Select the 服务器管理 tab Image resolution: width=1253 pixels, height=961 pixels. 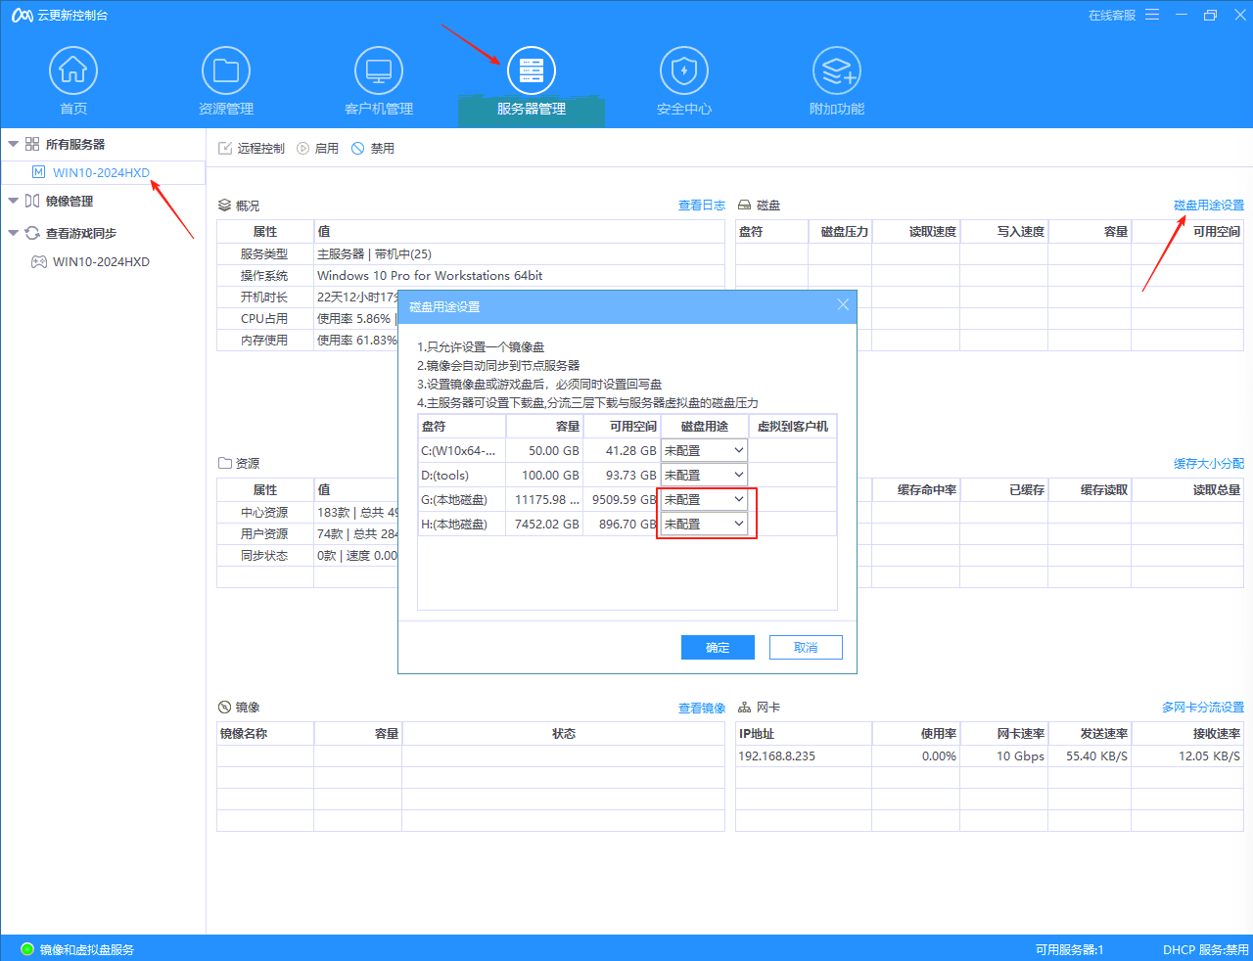tap(532, 84)
